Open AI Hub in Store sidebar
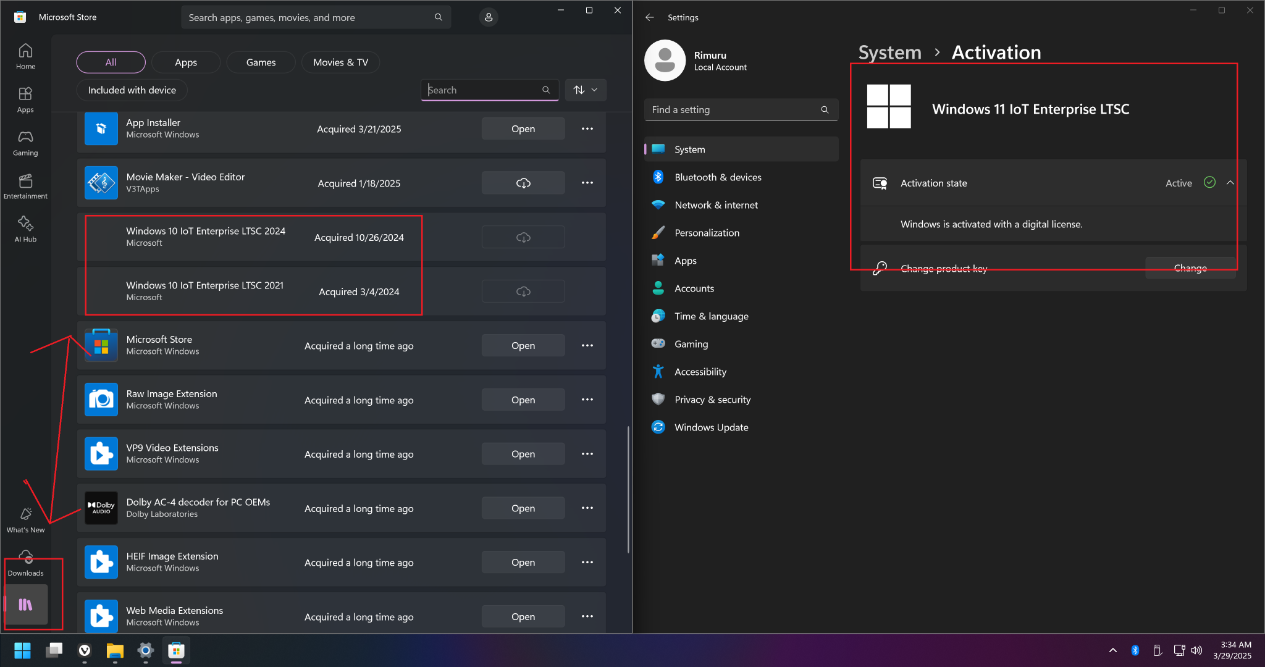Screen dimensions: 1265x667 (25, 229)
